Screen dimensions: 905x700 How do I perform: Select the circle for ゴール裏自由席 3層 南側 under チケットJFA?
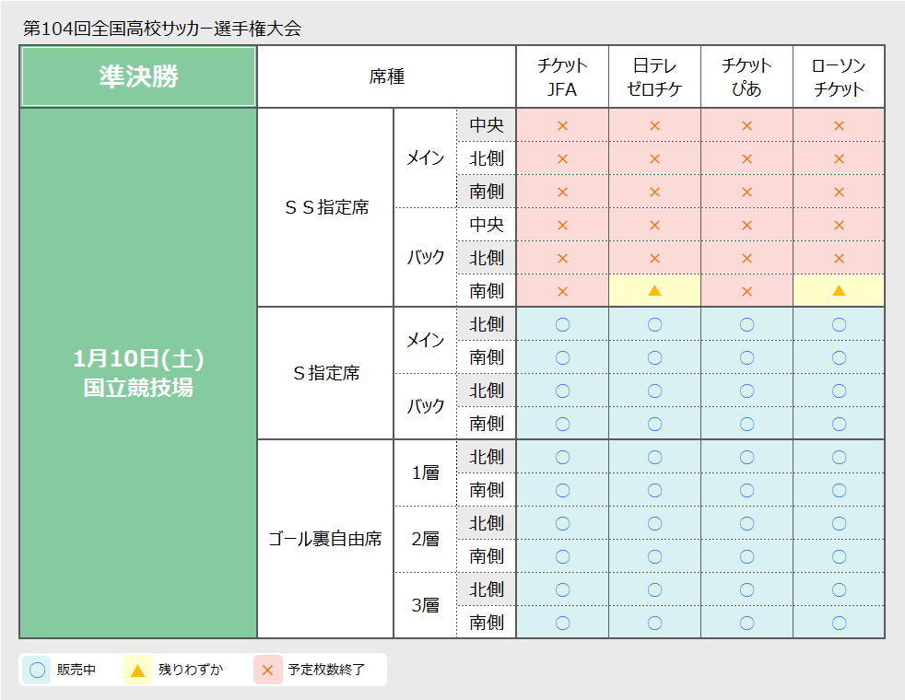[562, 624]
